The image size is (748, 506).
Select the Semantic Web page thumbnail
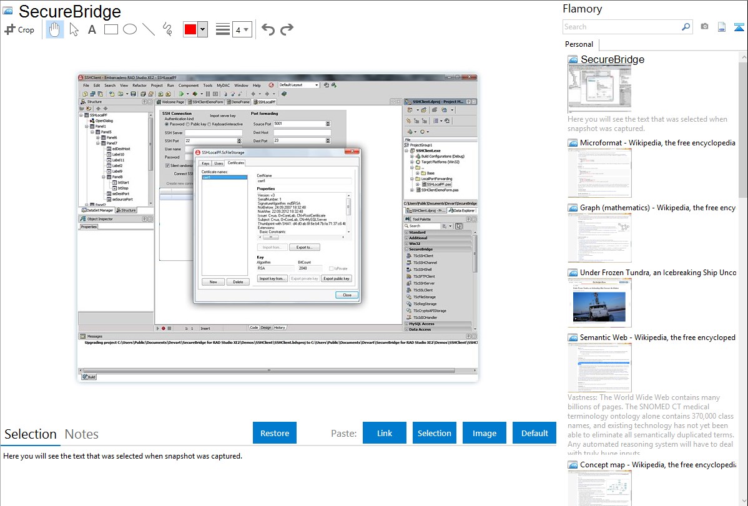599,367
